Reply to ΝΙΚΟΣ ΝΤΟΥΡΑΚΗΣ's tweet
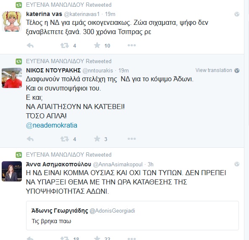 point(30,139)
